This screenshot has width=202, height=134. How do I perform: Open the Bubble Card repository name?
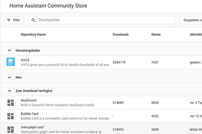30,114
